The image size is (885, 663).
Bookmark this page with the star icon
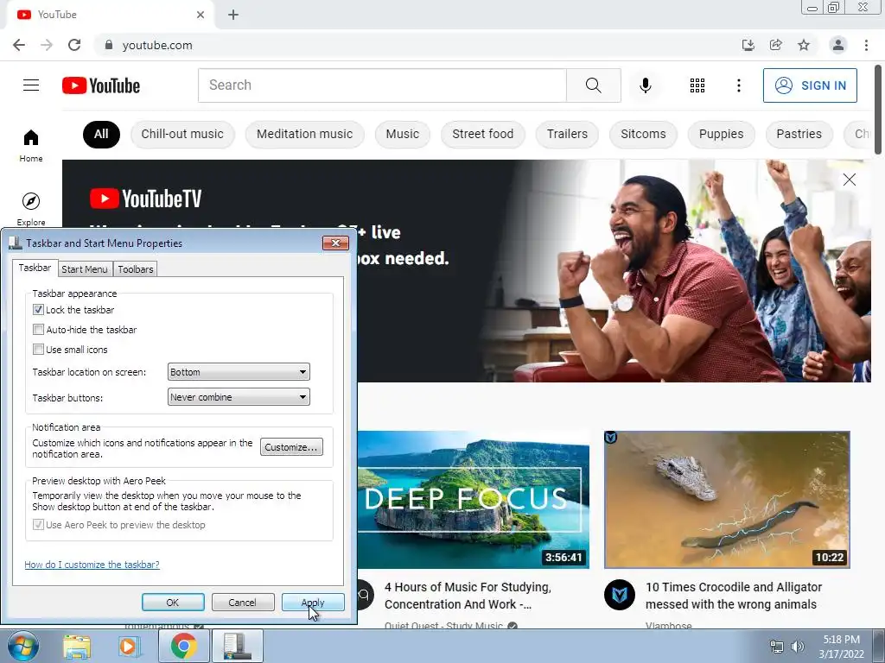804,45
